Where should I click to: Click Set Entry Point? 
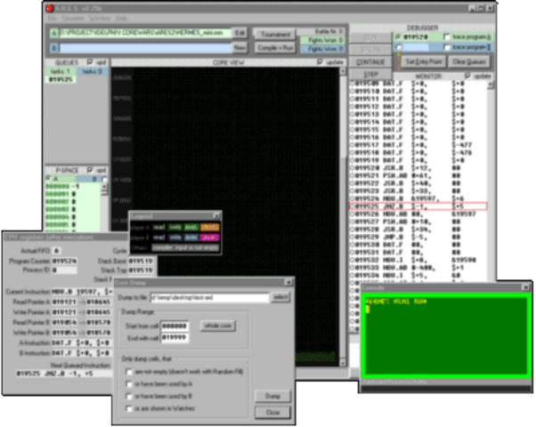pyautogui.click(x=424, y=62)
